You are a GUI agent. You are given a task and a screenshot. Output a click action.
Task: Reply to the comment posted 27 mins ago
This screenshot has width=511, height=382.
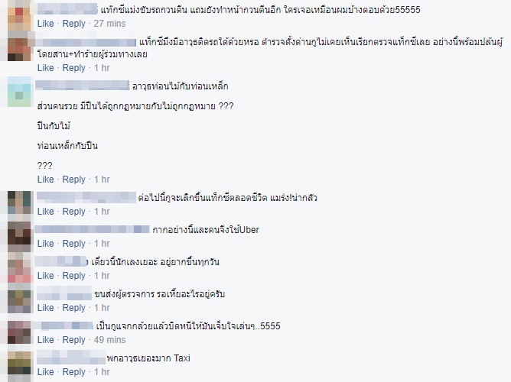73,24
